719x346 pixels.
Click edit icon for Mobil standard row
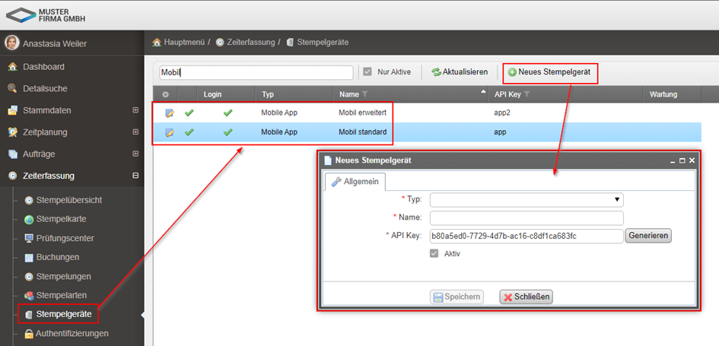point(170,132)
